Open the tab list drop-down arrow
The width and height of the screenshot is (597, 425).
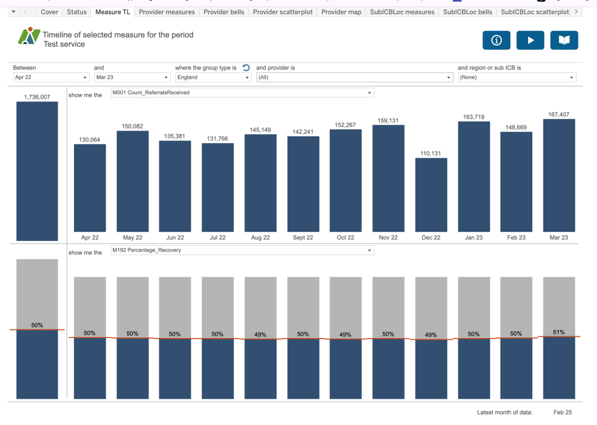14,12
